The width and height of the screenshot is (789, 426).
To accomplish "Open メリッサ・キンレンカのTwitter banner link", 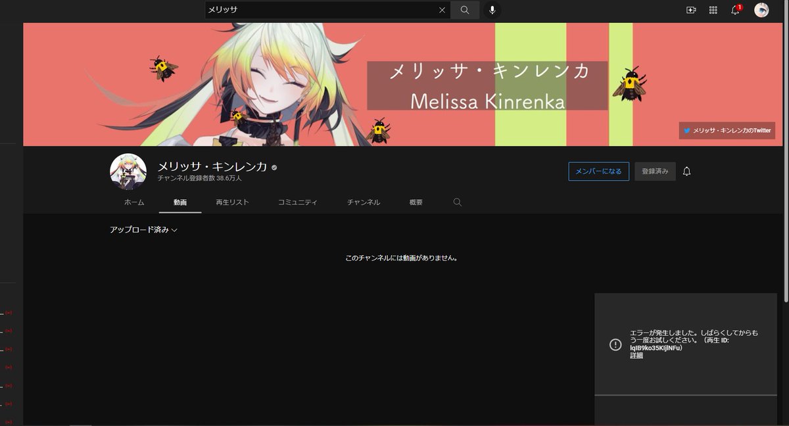I will (727, 130).
